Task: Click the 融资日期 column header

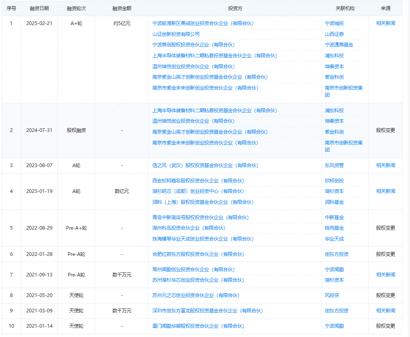Action: point(39,8)
